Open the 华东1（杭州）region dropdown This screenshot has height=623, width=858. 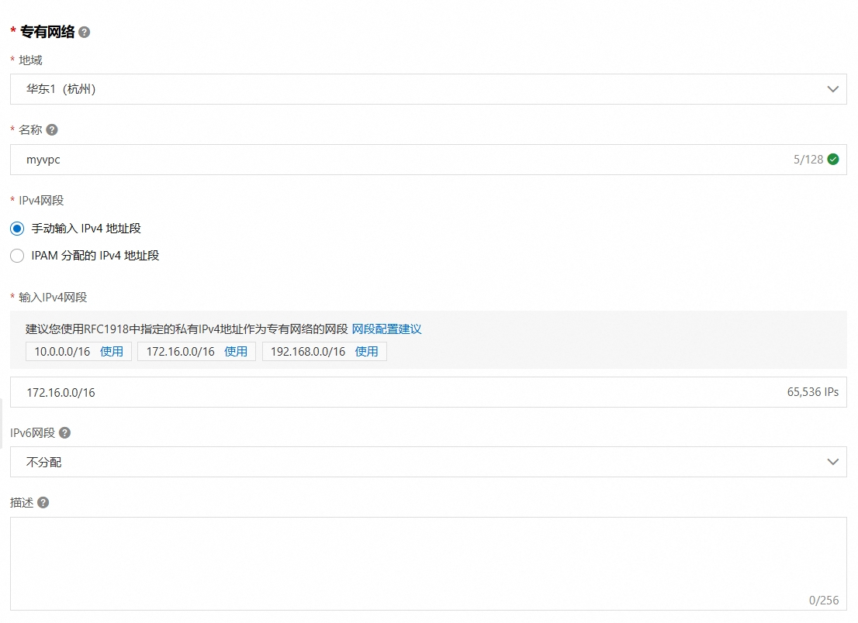tap(419, 89)
